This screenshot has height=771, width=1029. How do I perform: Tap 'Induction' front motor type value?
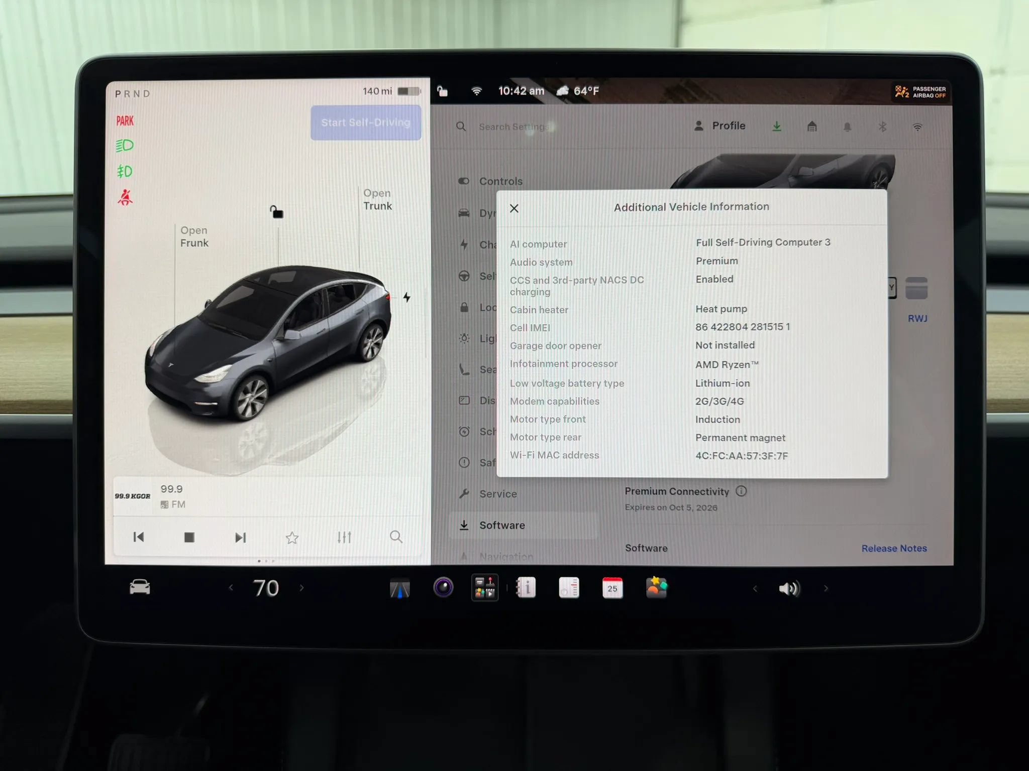click(x=717, y=419)
